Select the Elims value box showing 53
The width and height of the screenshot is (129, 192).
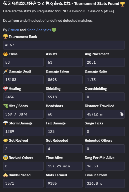click(x=23, y=62)
